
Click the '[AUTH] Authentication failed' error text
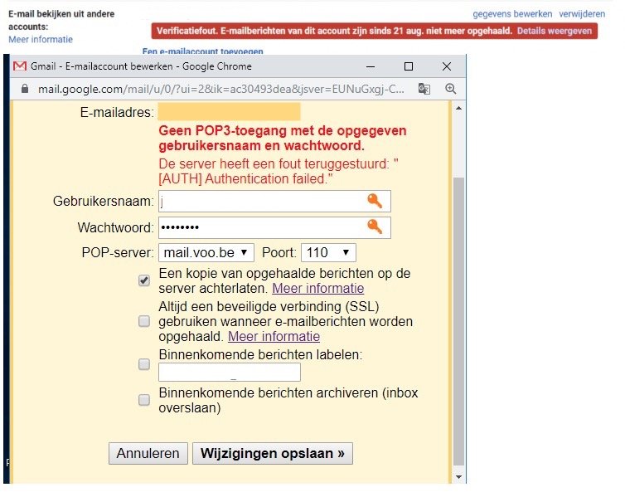[245, 178]
